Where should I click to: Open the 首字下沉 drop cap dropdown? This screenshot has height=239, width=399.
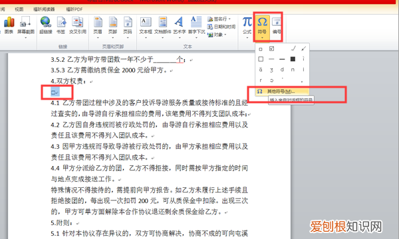click(x=196, y=38)
